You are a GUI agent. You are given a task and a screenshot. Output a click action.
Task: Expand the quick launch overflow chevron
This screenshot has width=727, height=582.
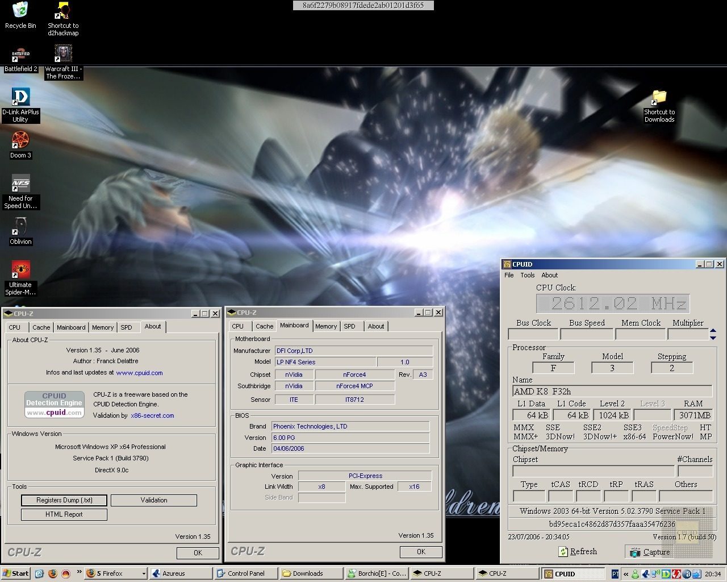click(x=78, y=573)
